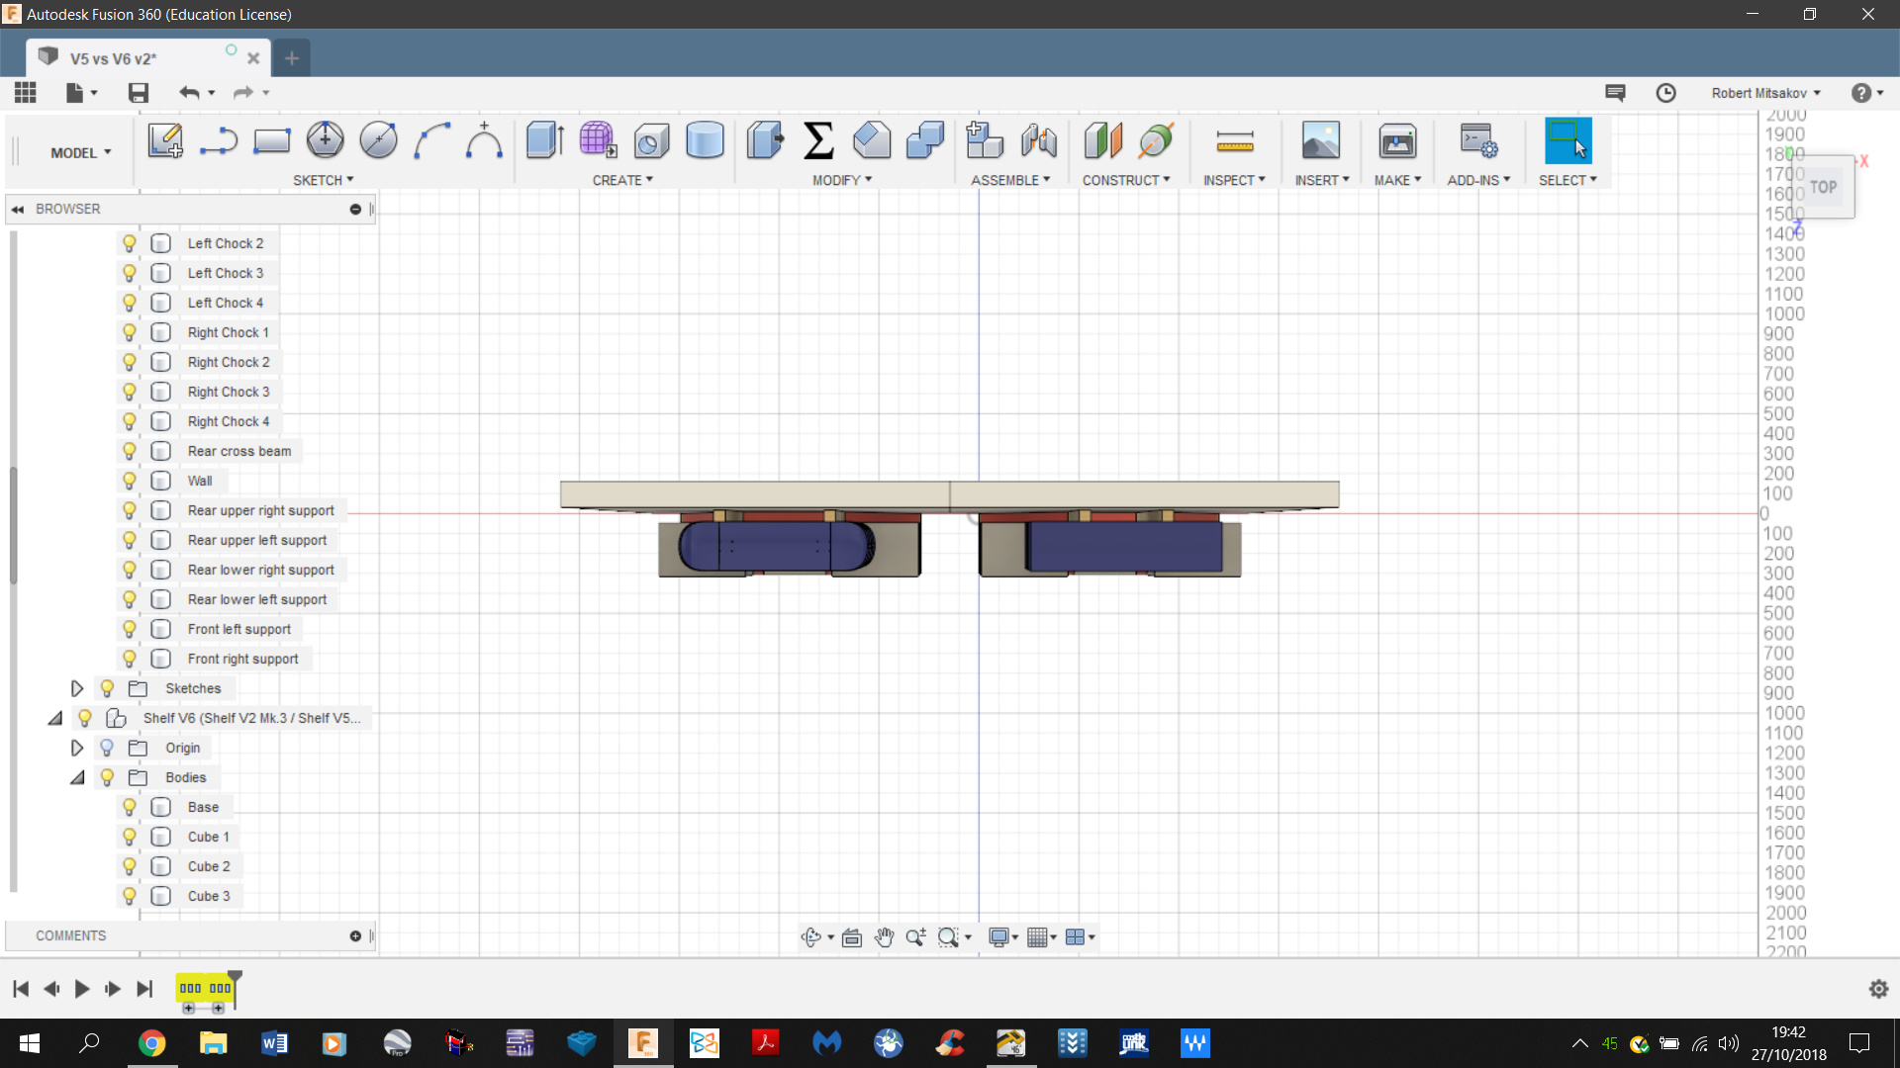Click the Combine bodies icon
Screen dimensions: 1900x1068
pyautogui.click(x=924, y=140)
